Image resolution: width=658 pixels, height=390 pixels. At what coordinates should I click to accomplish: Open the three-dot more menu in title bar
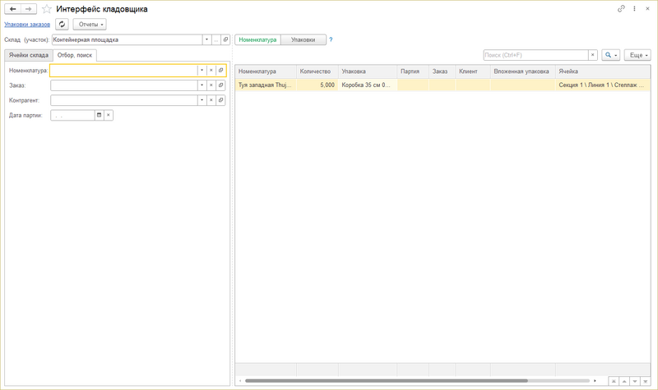coord(634,8)
